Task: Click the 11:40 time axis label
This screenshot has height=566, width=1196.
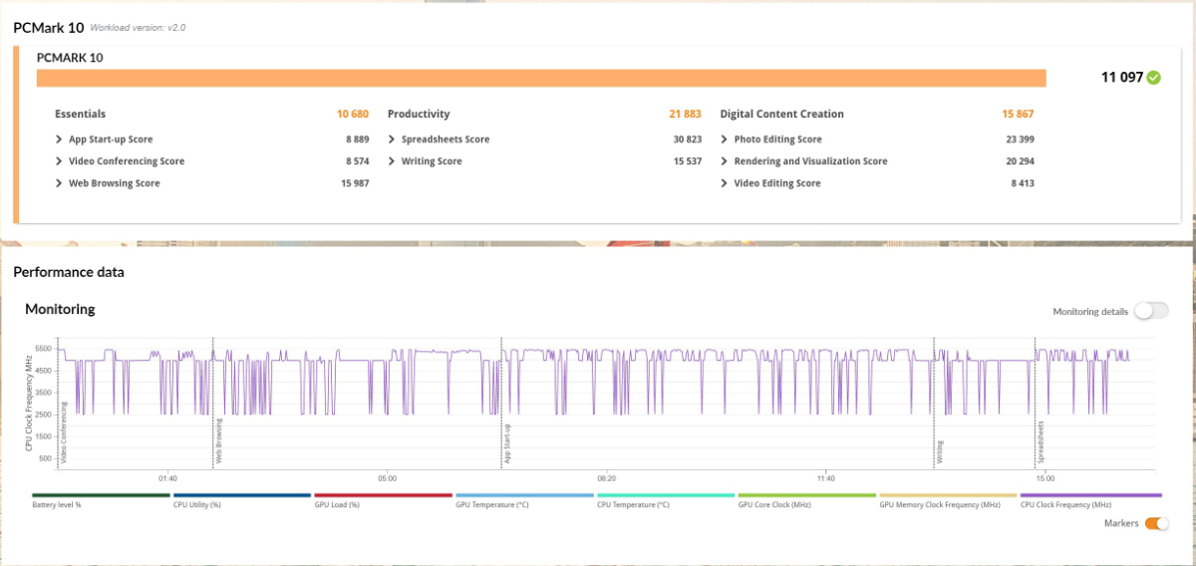Action: (x=825, y=478)
